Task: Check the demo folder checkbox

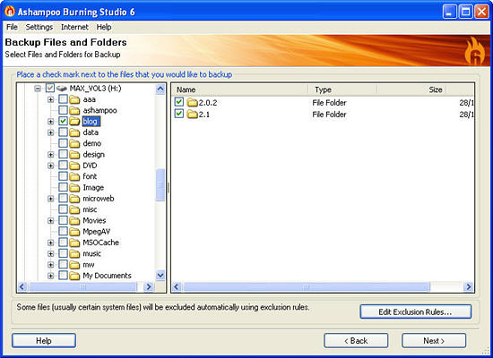Action: (x=64, y=143)
